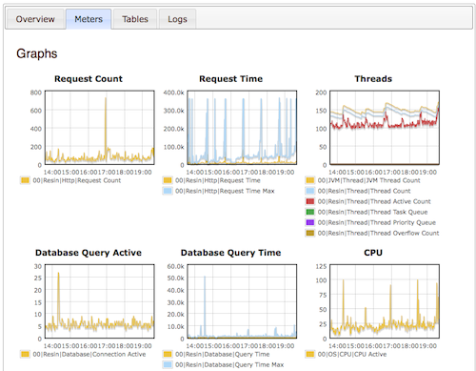This screenshot has height=371, width=476.
Task: Click the purple Thread Priority Queue swatch
Action: click(x=310, y=222)
